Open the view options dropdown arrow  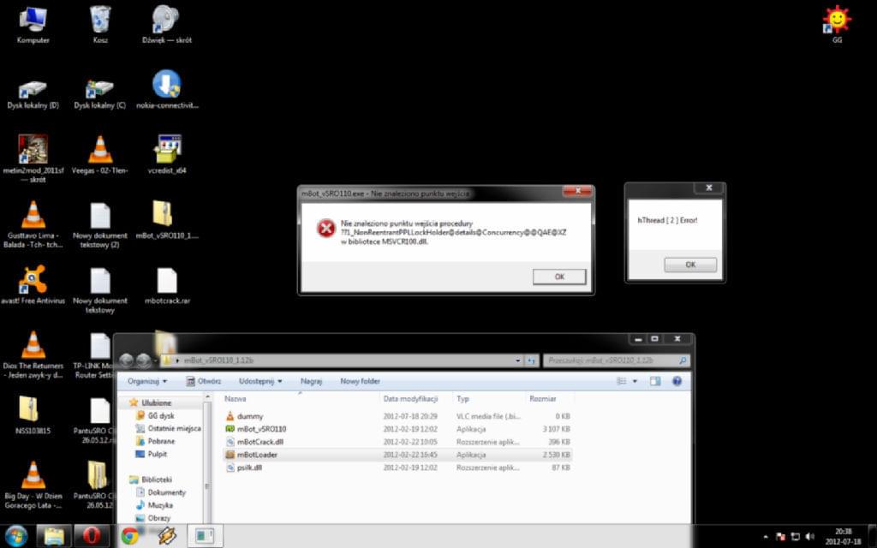click(x=635, y=381)
